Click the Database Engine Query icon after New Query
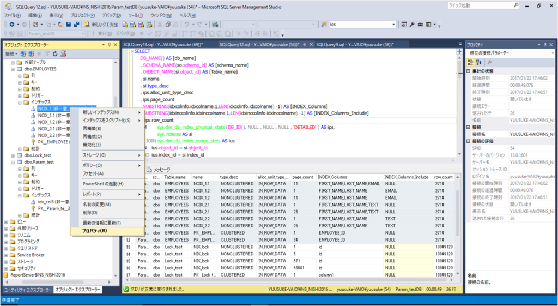The height and width of the screenshot is (306, 558). (125, 25)
